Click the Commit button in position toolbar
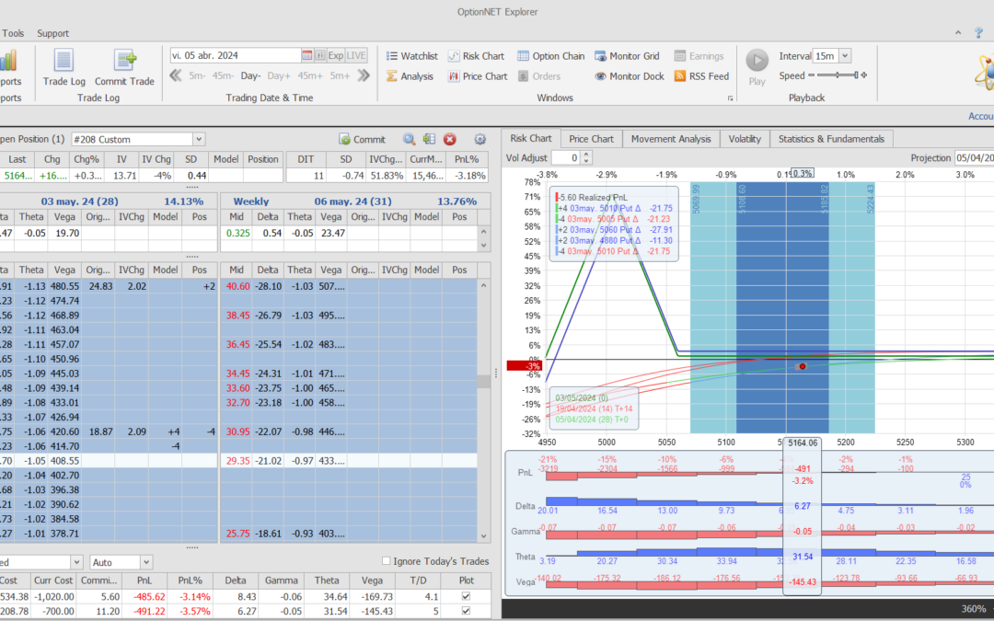994x621 pixels. (x=363, y=139)
